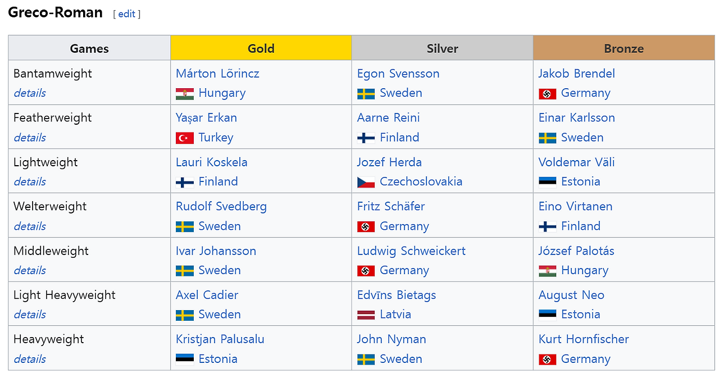Click Estonia flag under Kristjan Palusalu
This screenshot has height=373, width=719.
pos(185,359)
